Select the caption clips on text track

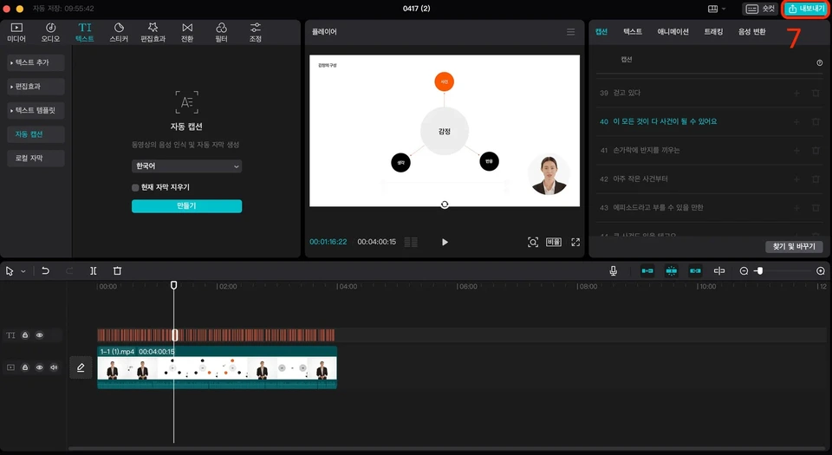[216, 335]
